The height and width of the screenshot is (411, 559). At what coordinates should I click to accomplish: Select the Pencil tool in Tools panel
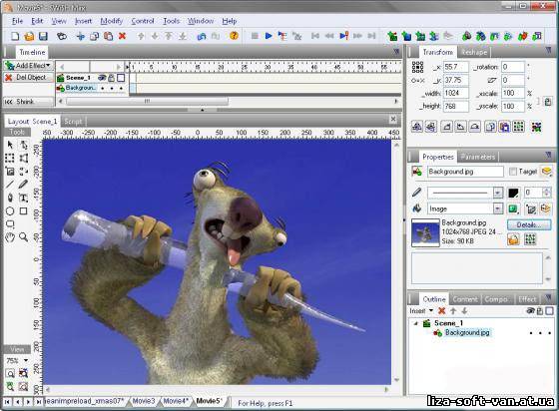point(23,185)
